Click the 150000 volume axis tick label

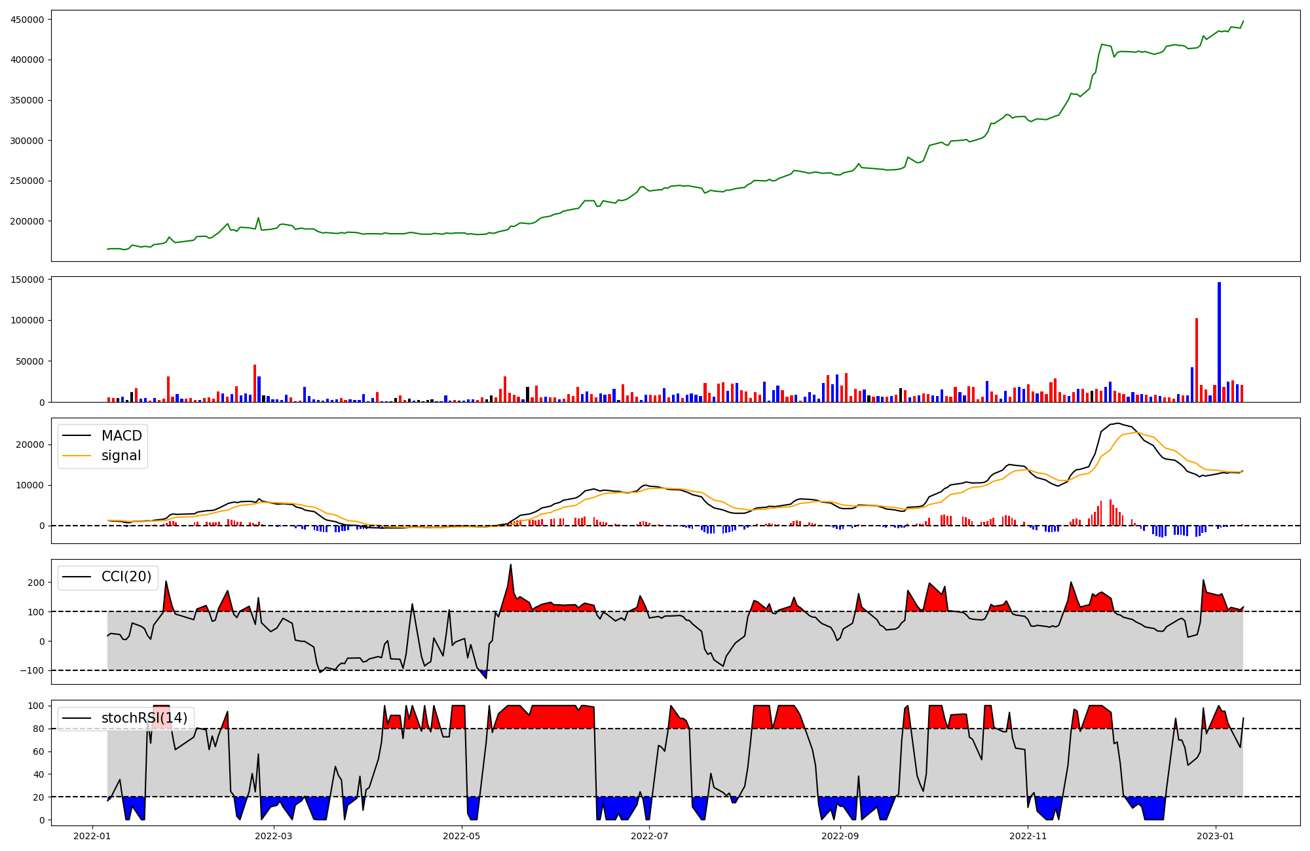pyautogui.click(x=28, y=280)
